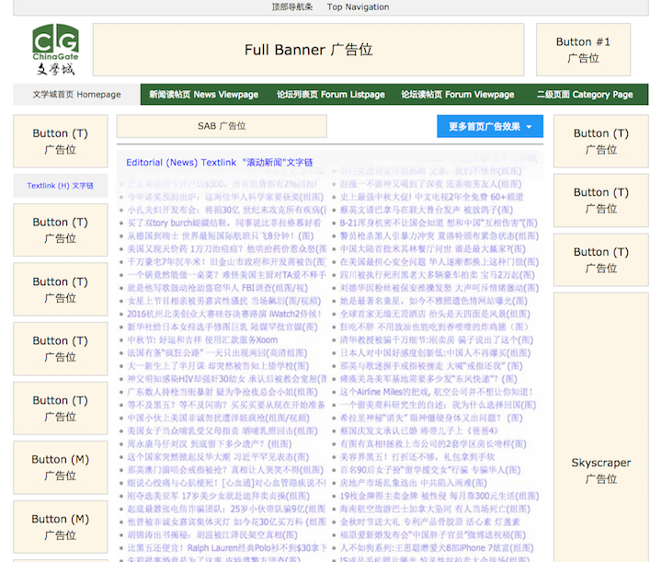Image resolution: width=662 pixels, height=562 pixels.
Task: Go to 文学城首页 Homepage tab
Action: point(77,95)
